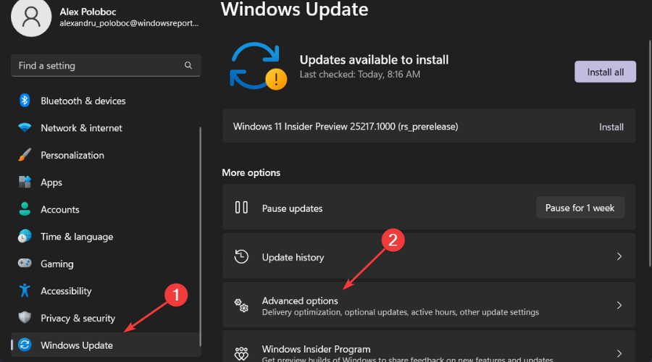
Task: Click the alexandru_poloboc email text
Action: tap(129, 23)
